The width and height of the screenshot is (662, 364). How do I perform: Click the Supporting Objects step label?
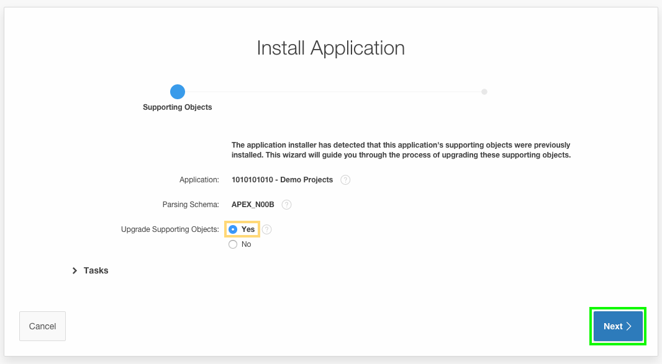(177, 107)
